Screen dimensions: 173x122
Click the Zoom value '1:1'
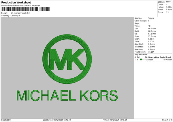click(167, 12)
